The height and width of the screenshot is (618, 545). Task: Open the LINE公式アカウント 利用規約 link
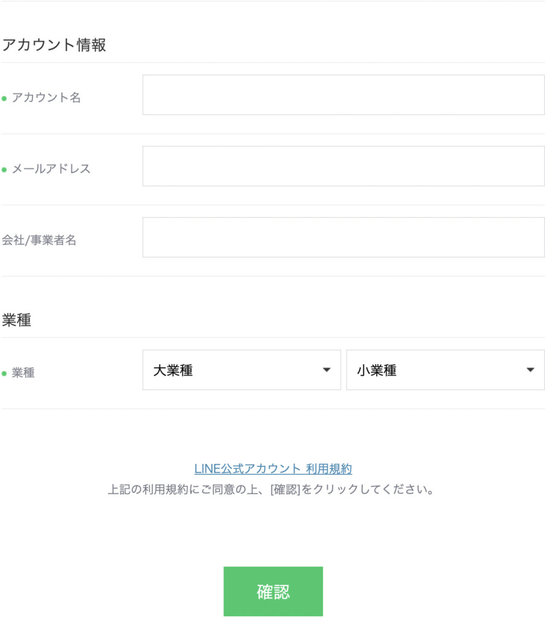(273, 469)
